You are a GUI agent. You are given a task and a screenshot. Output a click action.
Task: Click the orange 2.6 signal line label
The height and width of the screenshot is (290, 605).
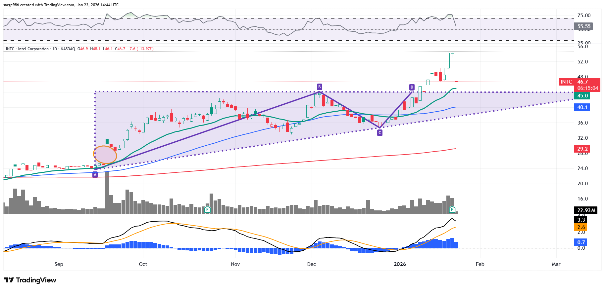(x=581, y=227)
